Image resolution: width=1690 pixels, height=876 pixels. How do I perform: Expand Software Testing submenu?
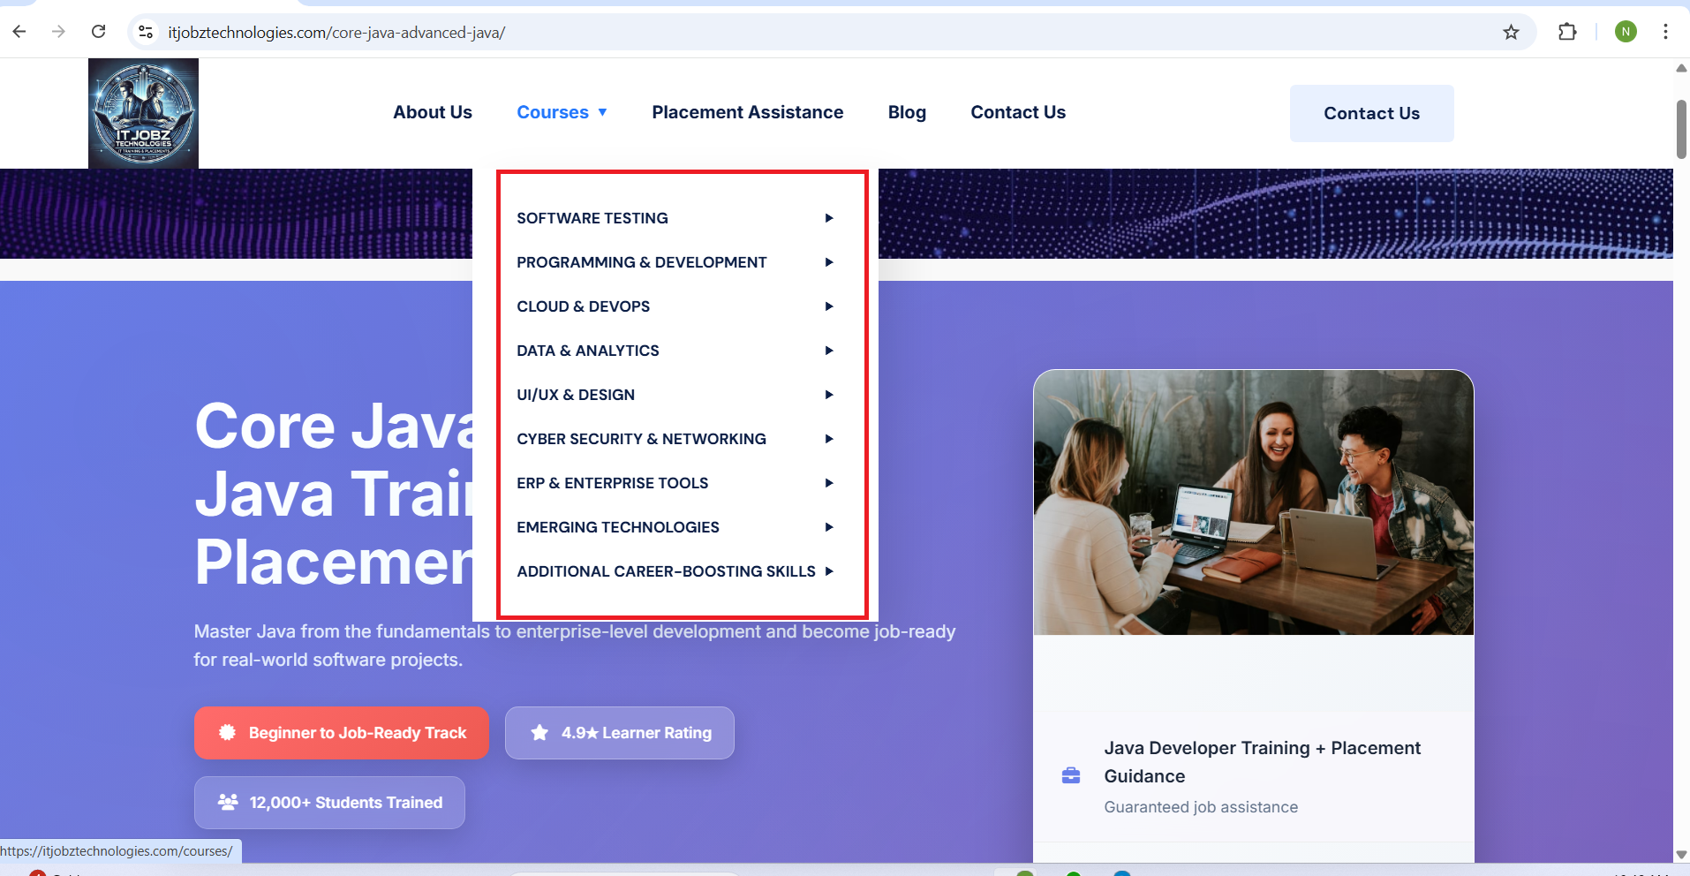675,218
